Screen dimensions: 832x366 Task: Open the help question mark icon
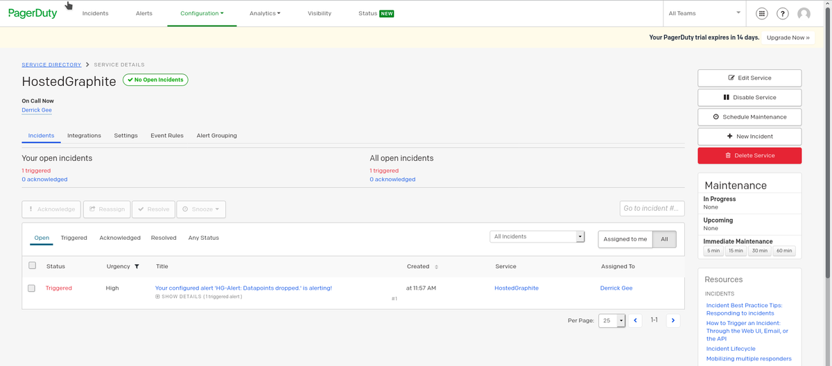click(783, 13)
